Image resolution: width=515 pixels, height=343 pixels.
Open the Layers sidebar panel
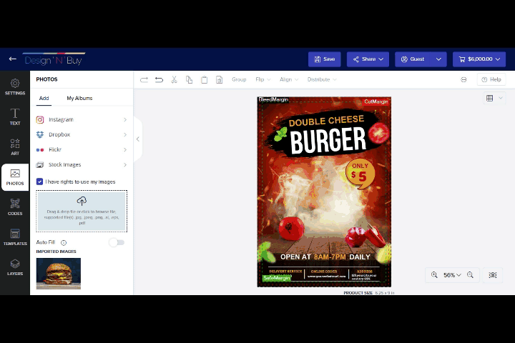click(15, 267)
